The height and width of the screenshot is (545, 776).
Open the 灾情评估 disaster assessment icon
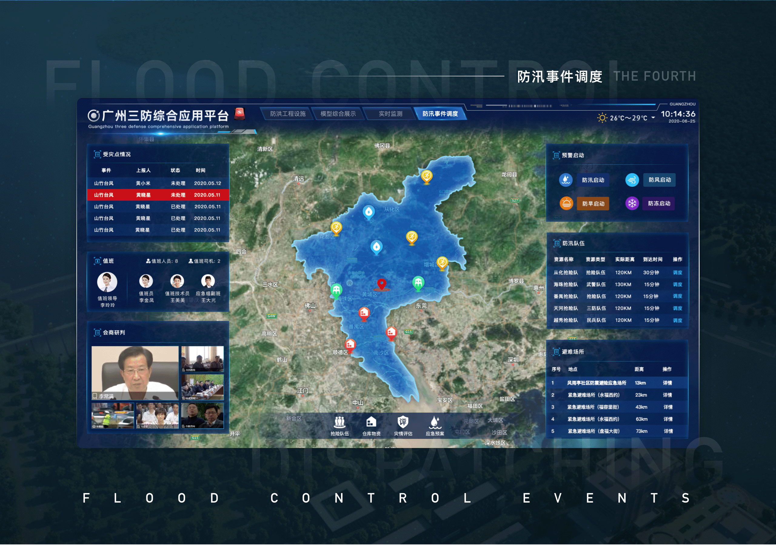pyautogui.click(x=403, y=422)
